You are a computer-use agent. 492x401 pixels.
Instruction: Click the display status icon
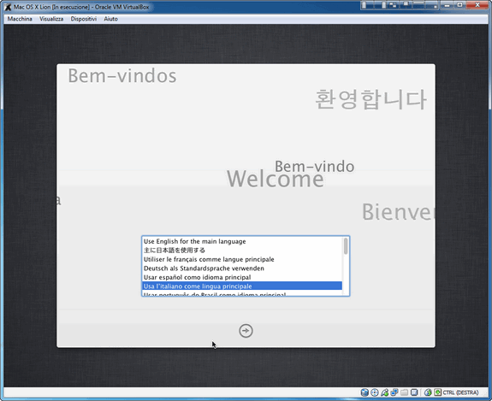pyautogui.click(x=414, y=392)
